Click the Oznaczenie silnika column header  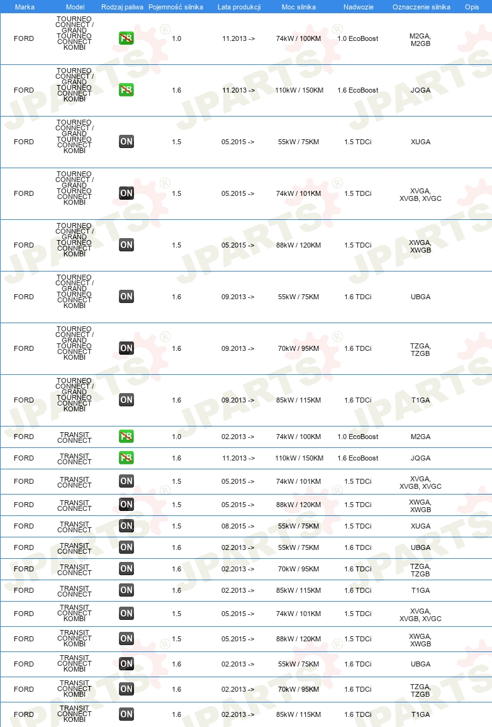coord(421,7)
